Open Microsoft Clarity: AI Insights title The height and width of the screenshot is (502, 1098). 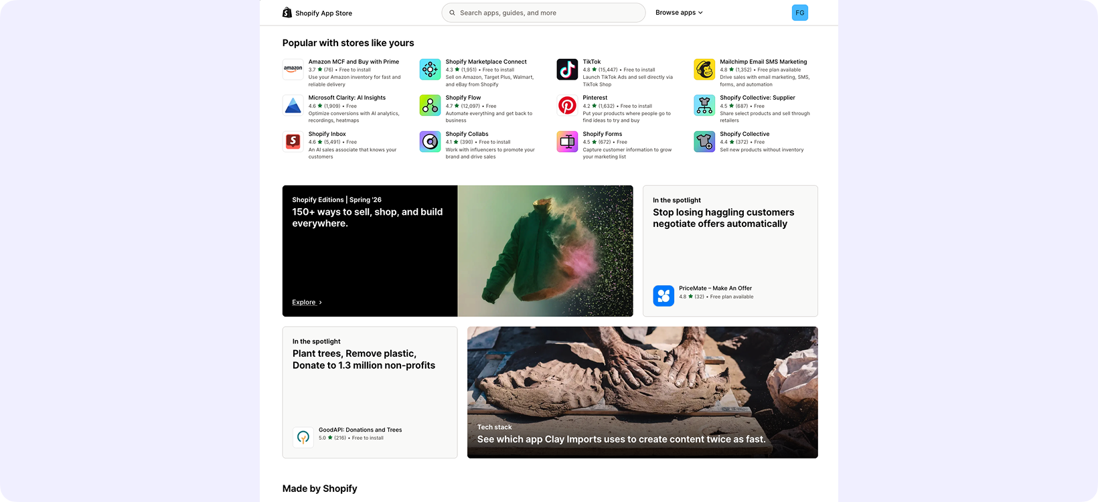[x=347, y=98]
